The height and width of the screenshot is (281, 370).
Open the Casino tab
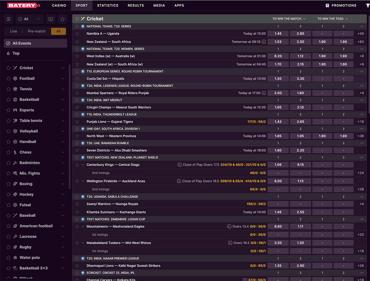59,5
